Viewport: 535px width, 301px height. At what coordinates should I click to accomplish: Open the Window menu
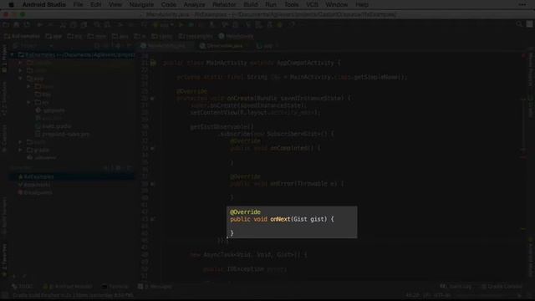pyautogui.click(x=336, y=5)
